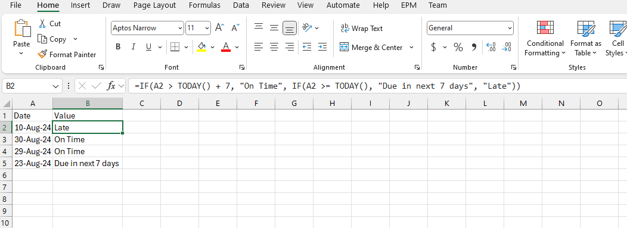Viewport: 627px width, 228px height.
Task: Select the 'Value' header cell
Action: tap(88, 115)
